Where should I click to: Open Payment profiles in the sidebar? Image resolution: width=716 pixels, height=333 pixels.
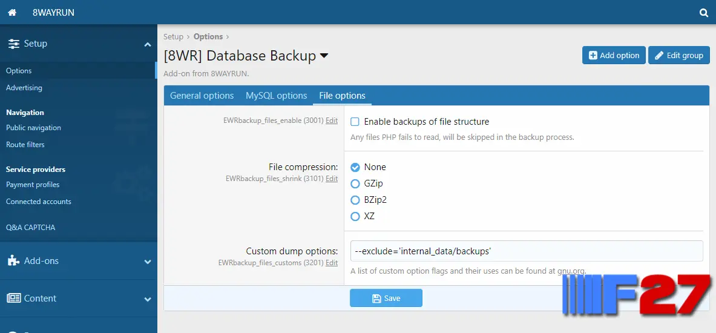[x=33, y=185]
